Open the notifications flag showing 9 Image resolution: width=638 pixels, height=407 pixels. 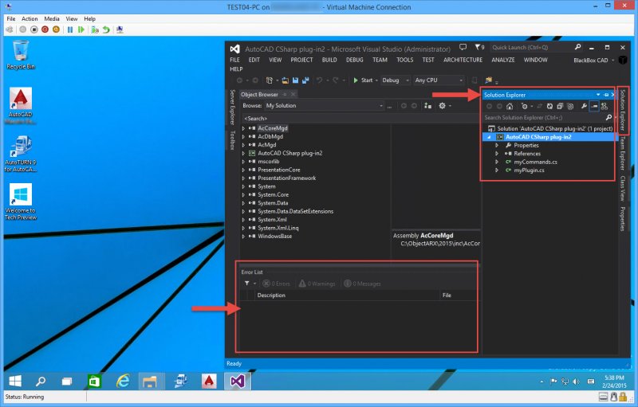coord(479,48)
